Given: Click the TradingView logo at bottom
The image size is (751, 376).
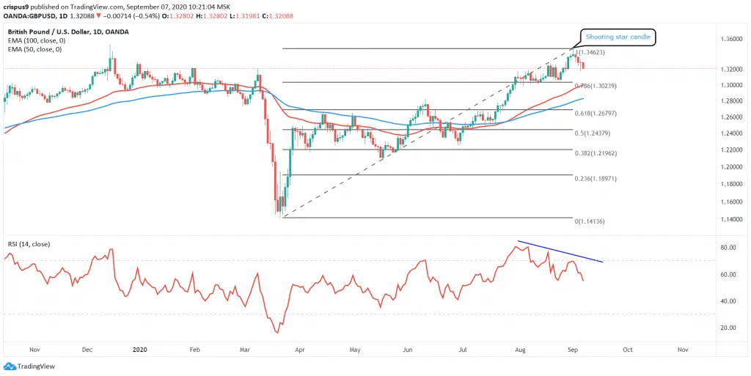Looking at the screenshot, I should pyautogui.click(x=29, y=366).
